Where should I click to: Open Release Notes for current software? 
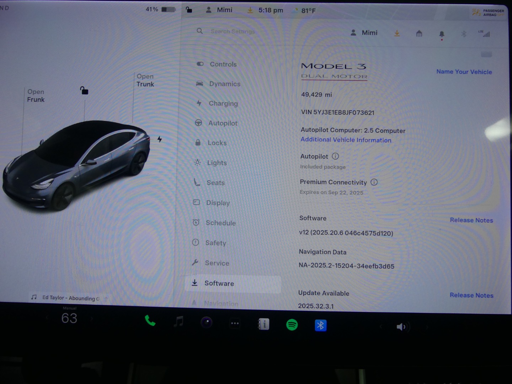pyautogui.click(x=471, y=220)
